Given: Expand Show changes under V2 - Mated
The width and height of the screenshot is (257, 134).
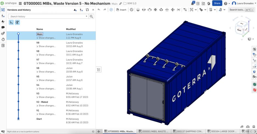Looking at the screenshot, I should pos(47,106).
